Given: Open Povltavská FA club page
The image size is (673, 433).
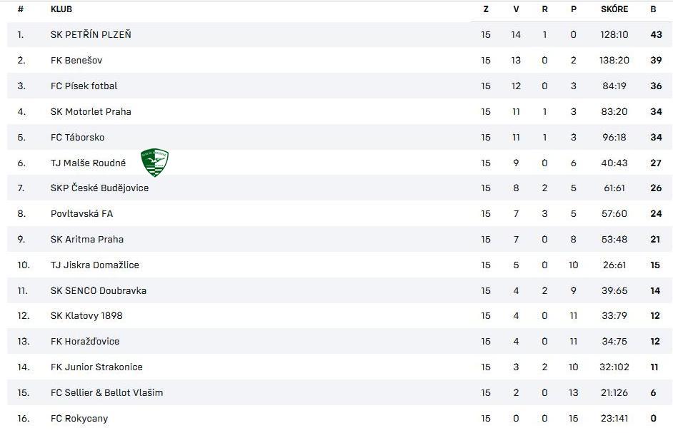Looking at the screenshot, I should pyautogui.click(x=81, y=213).
